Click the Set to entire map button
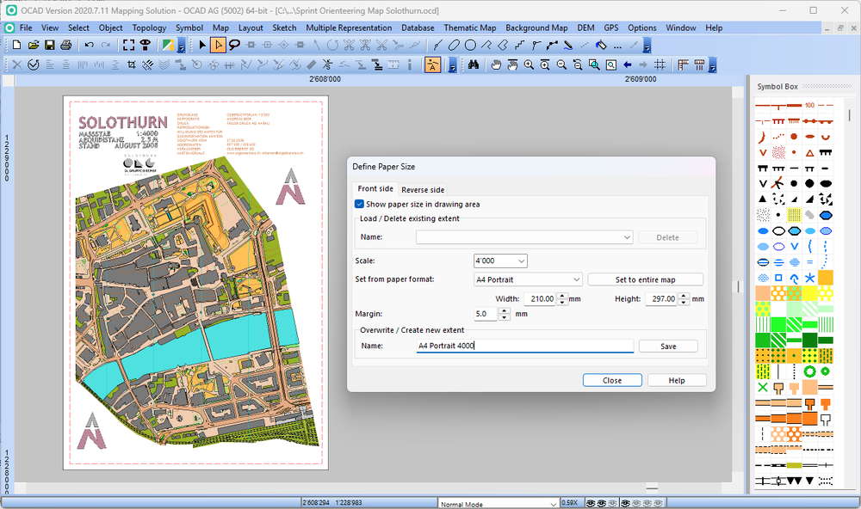This screenshot has height=509, width=861. pos(645,279)
